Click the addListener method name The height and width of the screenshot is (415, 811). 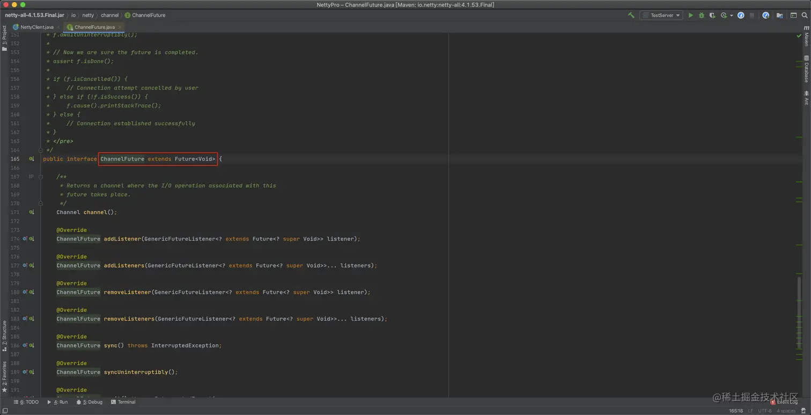click(x=122, y=239)
